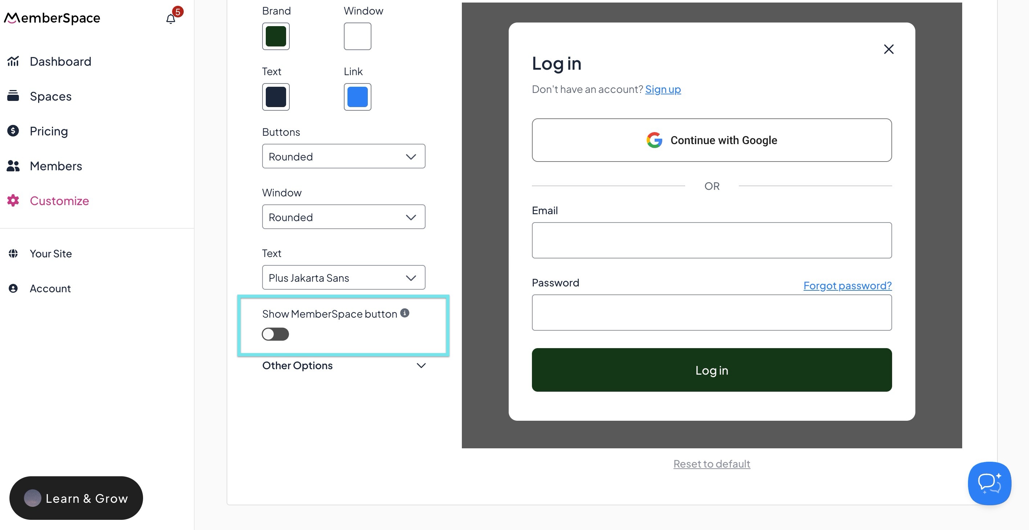Click the Customize gear icon
This screenshot has width=1029, height=530.
[x=13, y=200]
